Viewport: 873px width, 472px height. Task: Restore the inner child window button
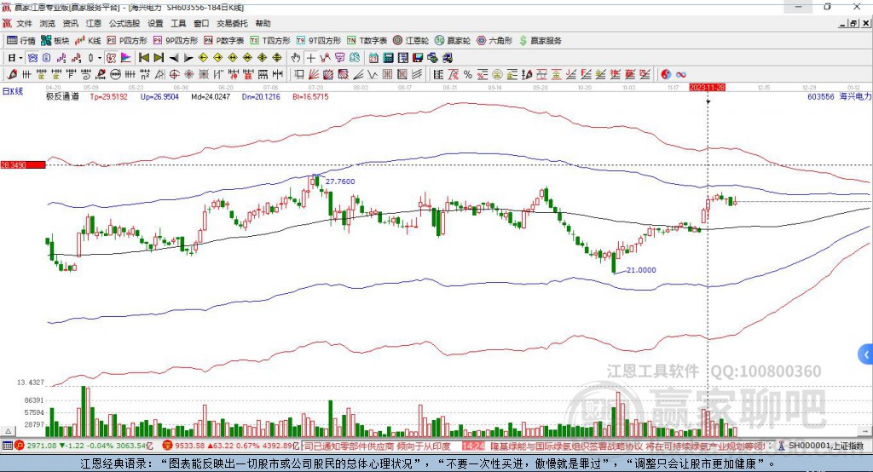coord(853,23)
